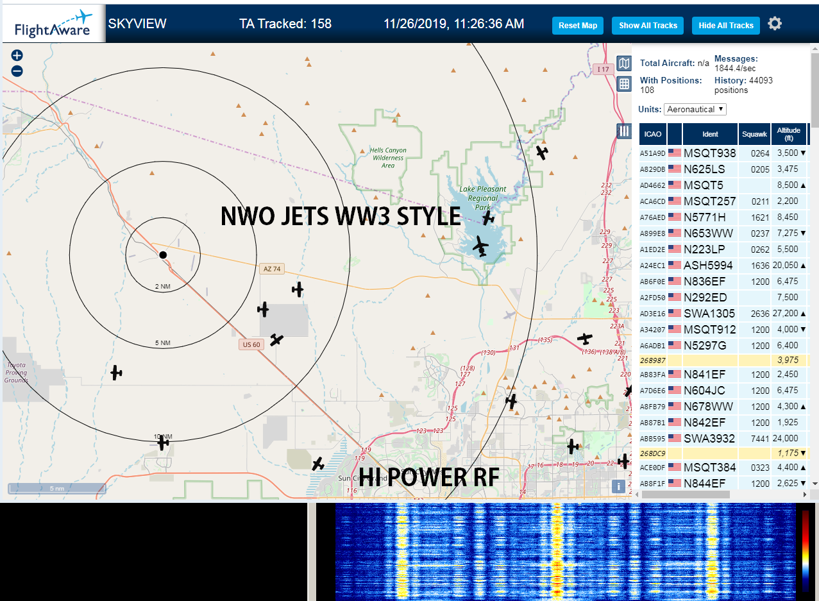The width and height of the screenshot is (819, 601).
Task: Select the SWA3932 row with squawk 7441
Action: pyautogui.click(x=723, y=438)
